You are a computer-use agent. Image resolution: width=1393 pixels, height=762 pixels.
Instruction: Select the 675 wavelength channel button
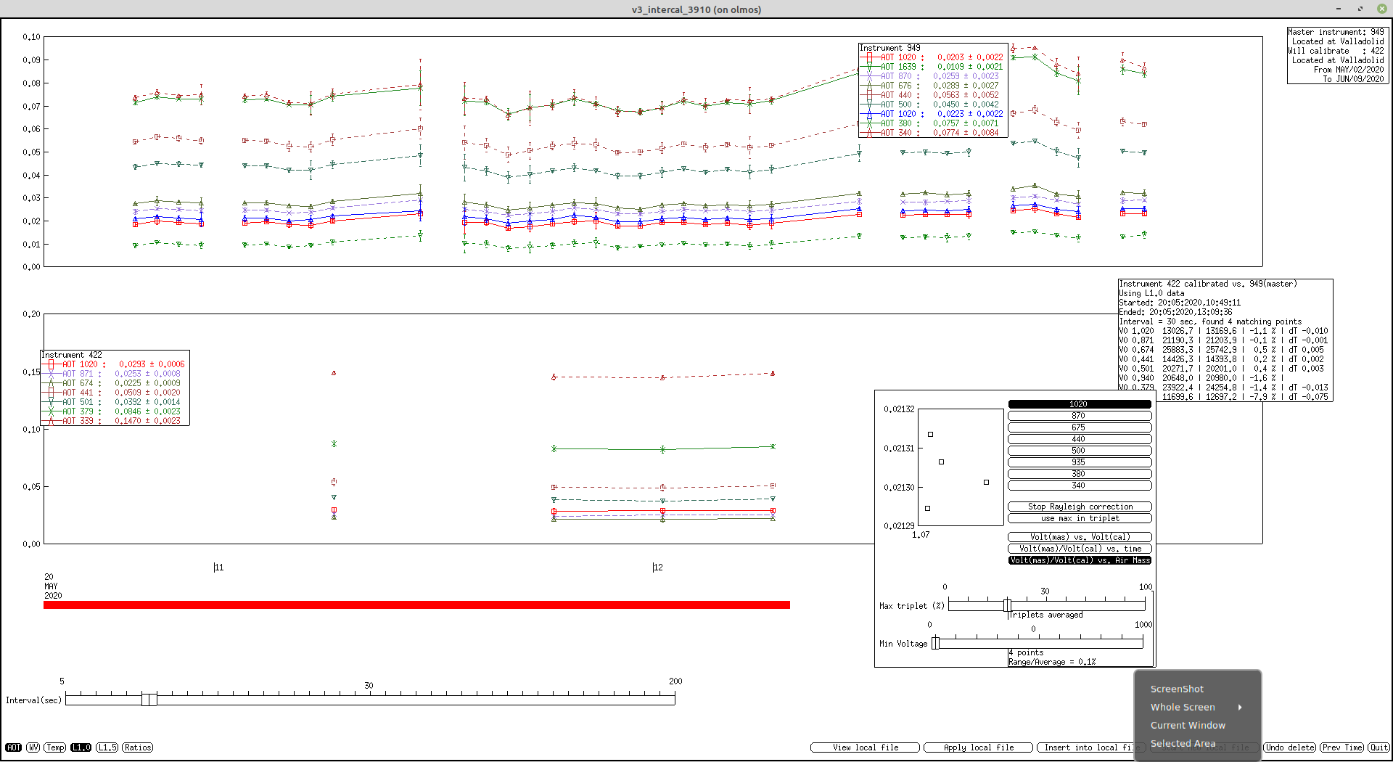1080,427
